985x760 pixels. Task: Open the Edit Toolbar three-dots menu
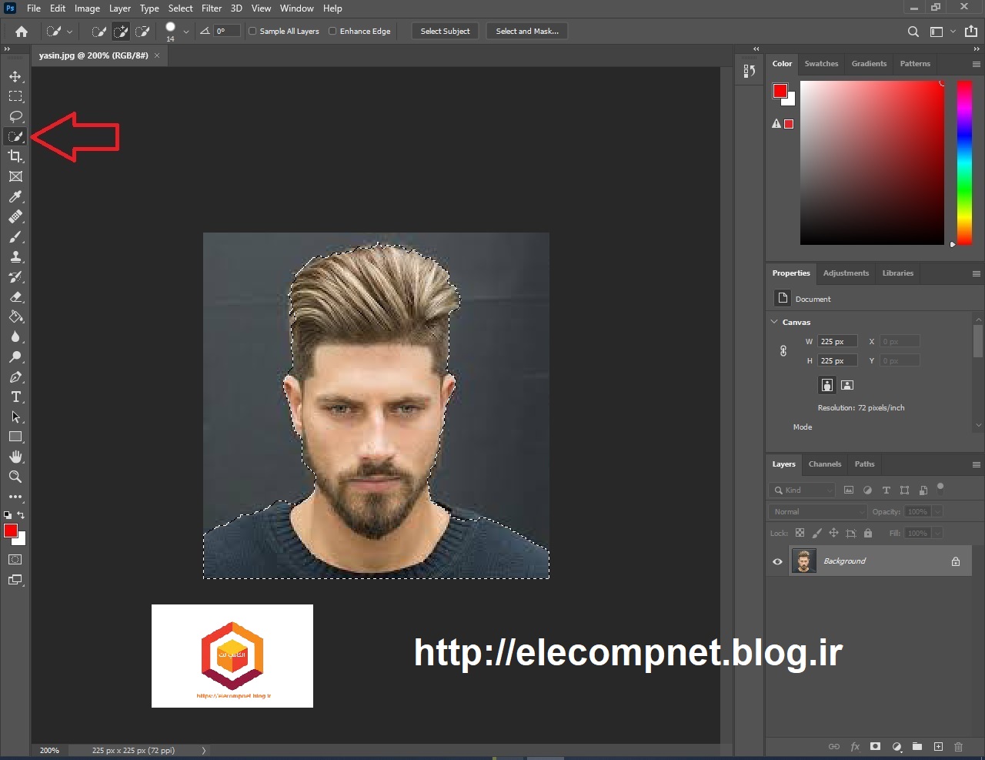click(x=15, y=497)
